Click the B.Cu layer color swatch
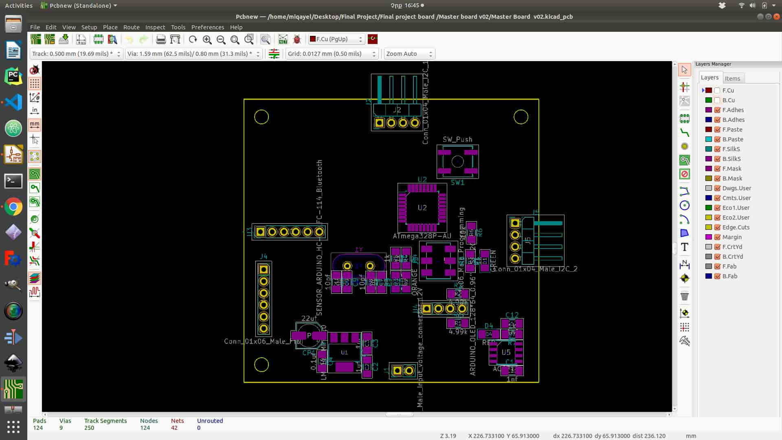 tap(708, 100)
